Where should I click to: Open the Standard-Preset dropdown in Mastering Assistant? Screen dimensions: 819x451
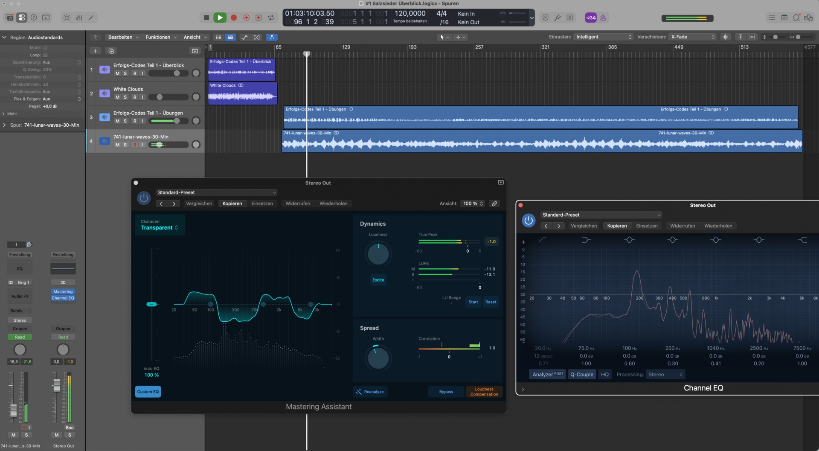(216, 192)
